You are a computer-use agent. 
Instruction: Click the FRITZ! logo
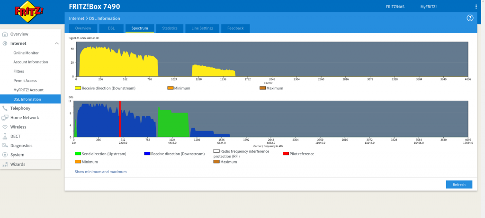[29, 12]
